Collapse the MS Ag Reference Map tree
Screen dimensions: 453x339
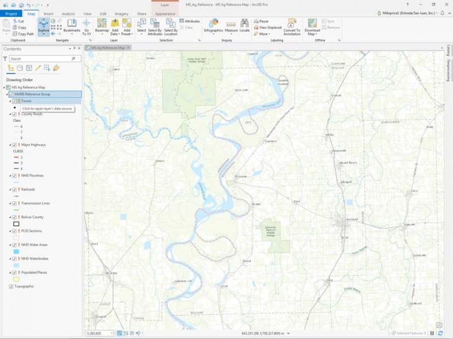coord(4,87)
